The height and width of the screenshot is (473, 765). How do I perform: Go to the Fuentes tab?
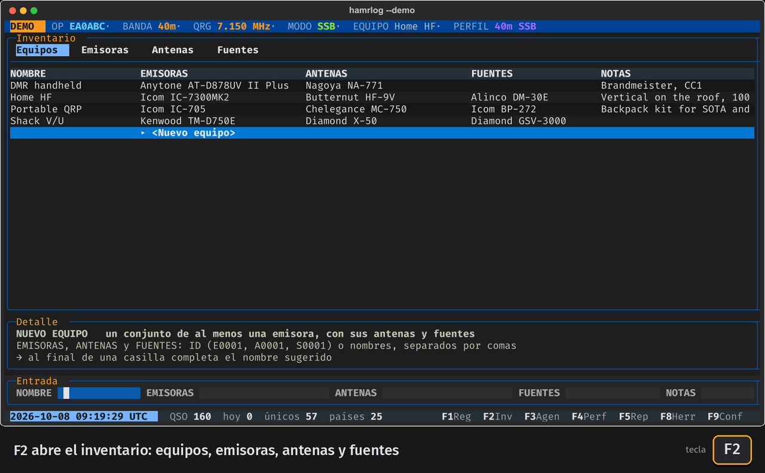click(238, 50)
